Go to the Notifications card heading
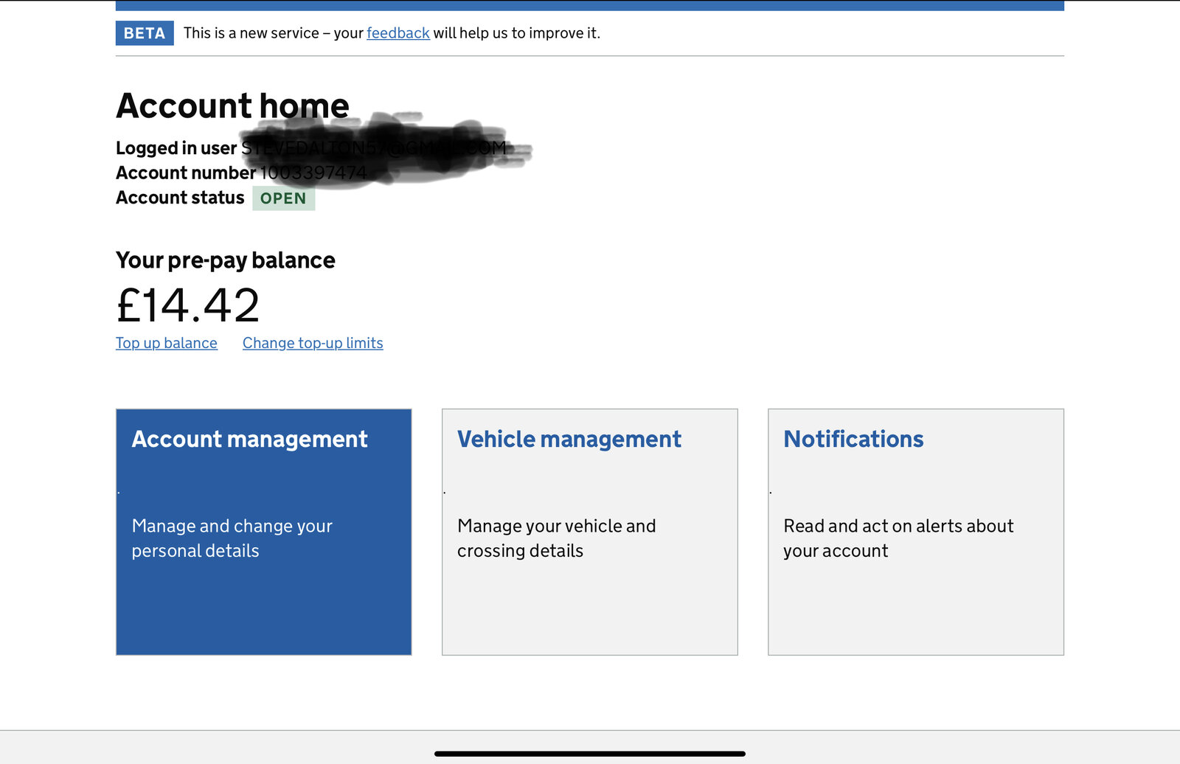This screenshot has height=764, width=1180. pyautogui.click(x=853, y=439)
